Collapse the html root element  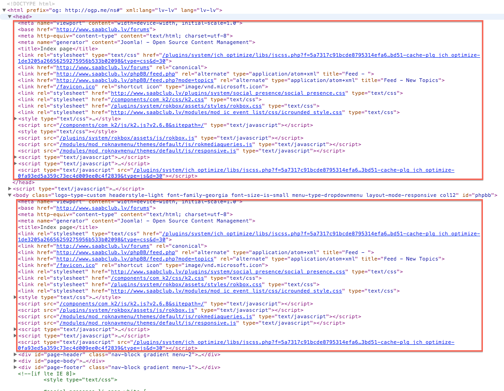pos(4,10)
